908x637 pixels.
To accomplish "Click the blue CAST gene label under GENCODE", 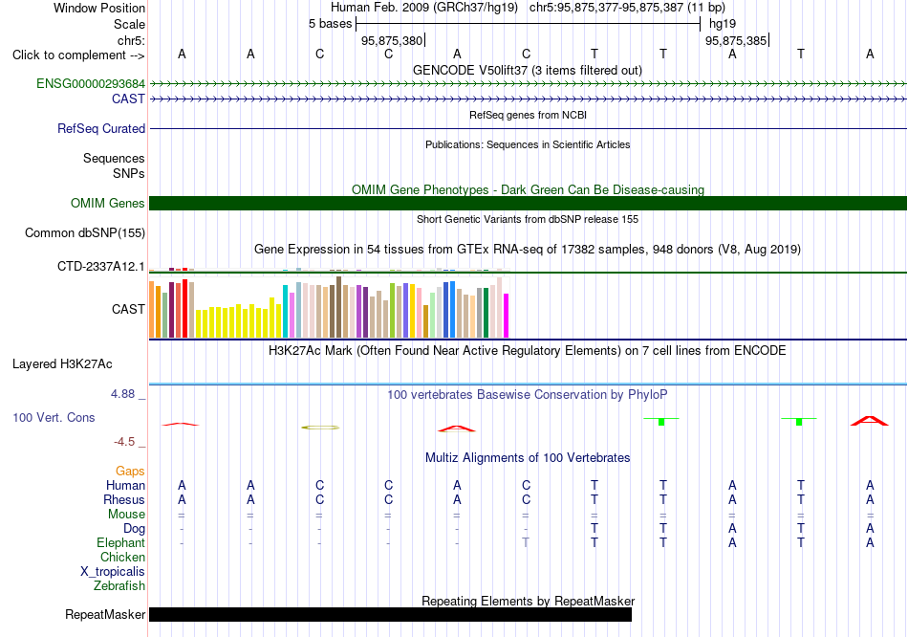I will tap(128, 99).
